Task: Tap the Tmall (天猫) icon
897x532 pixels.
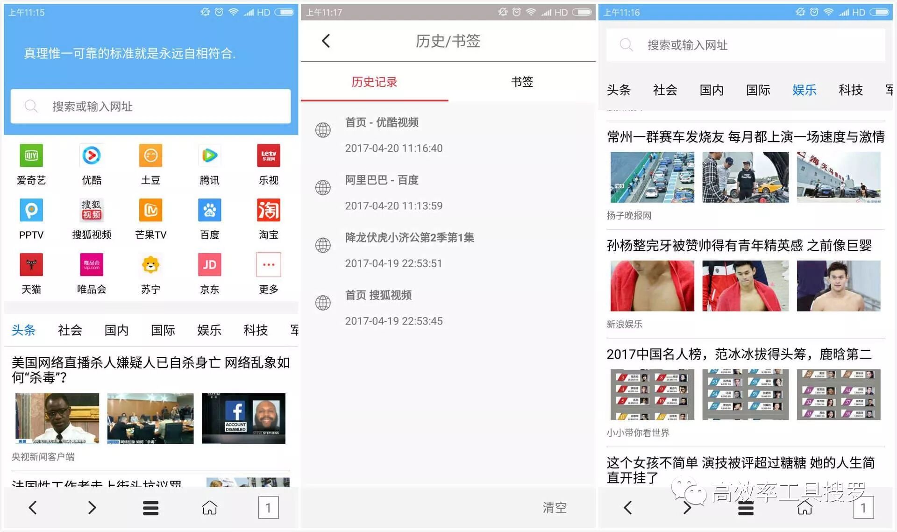Action: pos(31,265)
